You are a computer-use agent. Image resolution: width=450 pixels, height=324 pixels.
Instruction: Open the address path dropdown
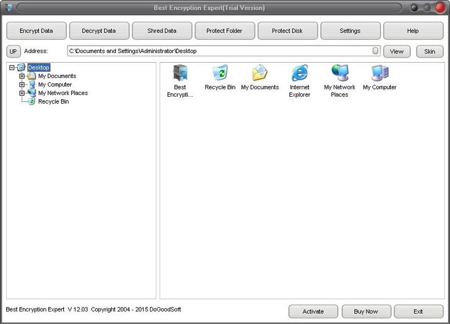(375, 51)
